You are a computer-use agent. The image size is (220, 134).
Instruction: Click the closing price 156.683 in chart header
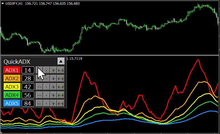tap(73, 4)
